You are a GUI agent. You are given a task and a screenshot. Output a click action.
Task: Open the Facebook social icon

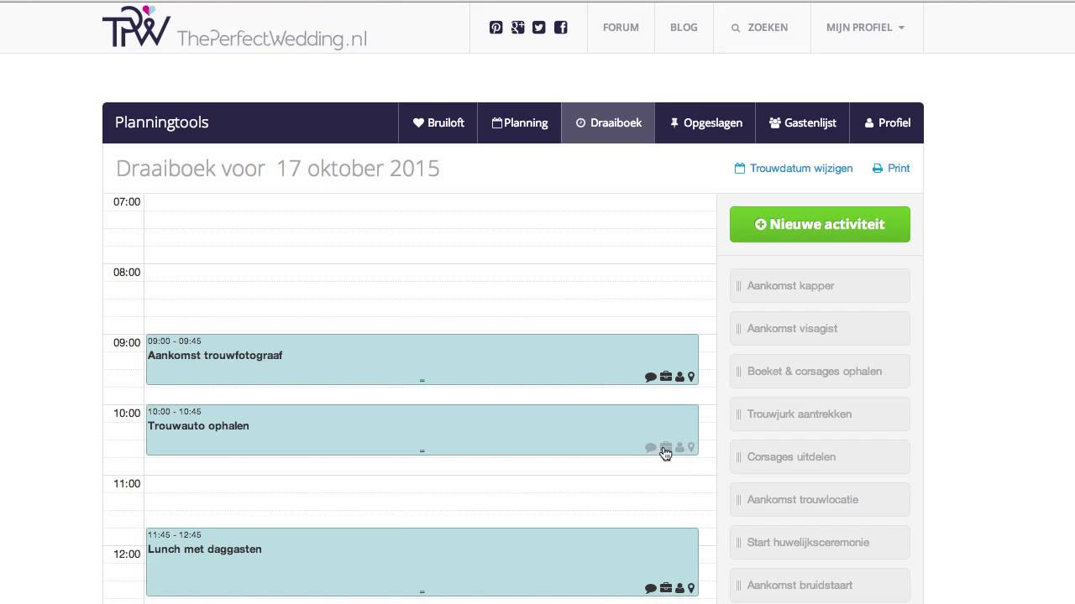[x=561, y=28]
